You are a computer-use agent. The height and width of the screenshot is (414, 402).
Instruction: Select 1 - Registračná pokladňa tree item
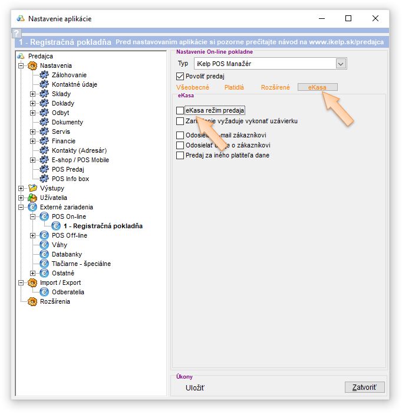tap(103, 226)
